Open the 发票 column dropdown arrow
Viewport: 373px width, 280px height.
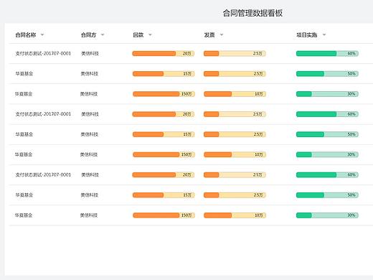222,35
